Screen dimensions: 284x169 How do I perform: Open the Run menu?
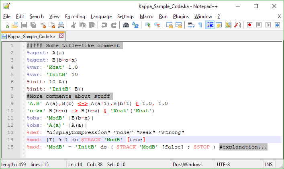pyautogui.click(x=163, y=16)
